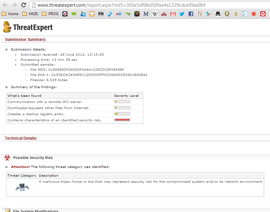The width and height of the screenshot is (270, 212).
Task: Click the IRC server communication row
Action: click(x=75, y=102)
